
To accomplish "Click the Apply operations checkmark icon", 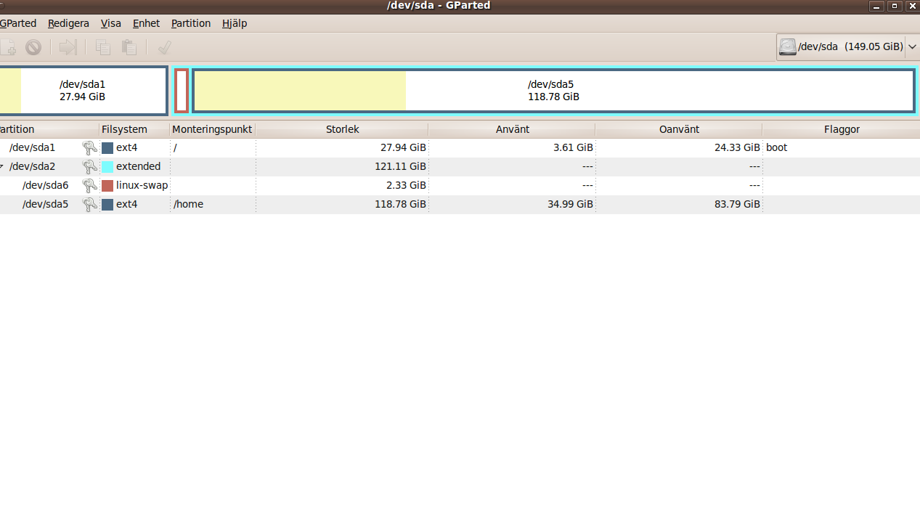I will [165, 47].
